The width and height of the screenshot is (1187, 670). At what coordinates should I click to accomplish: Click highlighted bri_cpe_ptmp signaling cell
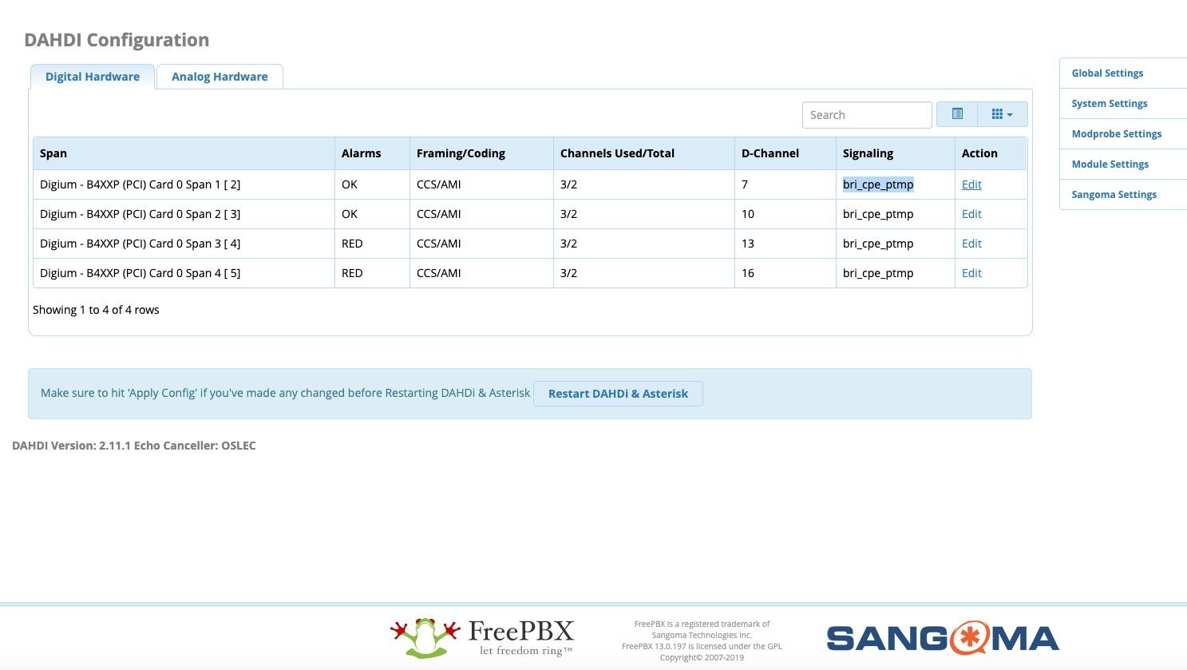point(878,184)
